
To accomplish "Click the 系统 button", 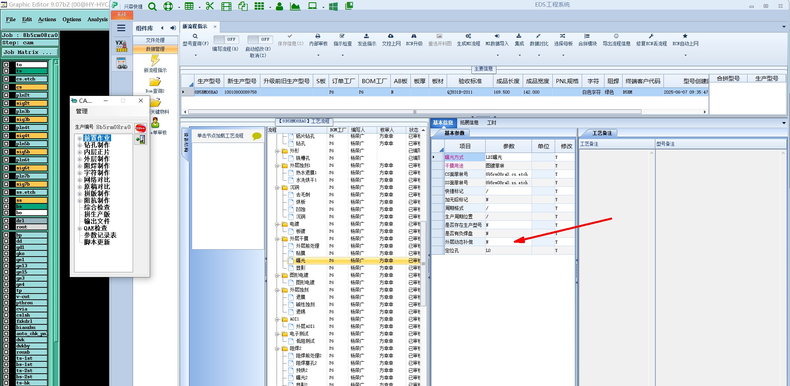I will coord(122,15).
